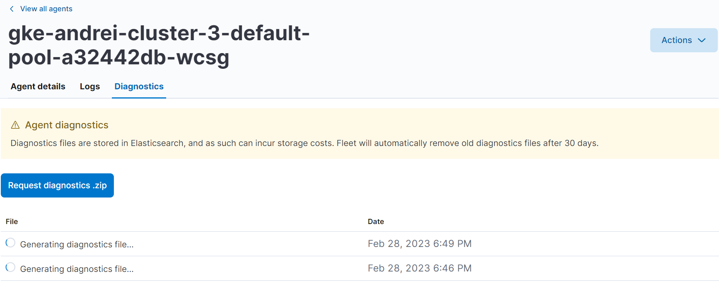
Task: Click the chevron inside the Actions button
Action: (x=702, y=40)
